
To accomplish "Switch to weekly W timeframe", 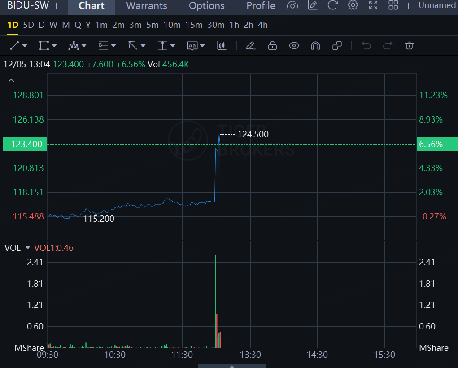I will 53,25.
